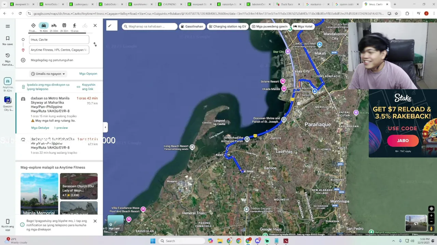This screenshot has height=245, width=437.
Task: Filter by Mga Hotel chip
Action: pyautogui.click(x=303, y=27)
